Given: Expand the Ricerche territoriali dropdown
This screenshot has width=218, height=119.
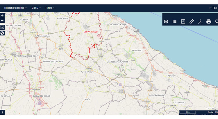Looking at the screenshot, I should [15, 8].
